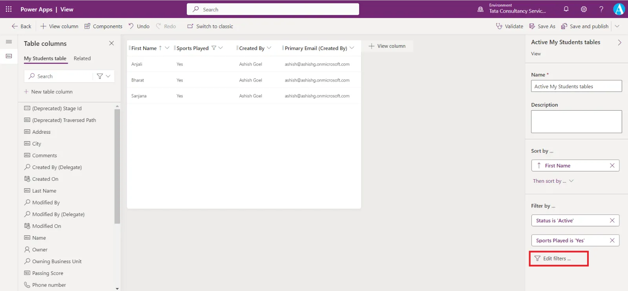Open the user account avatar
The height and width of the screenshot is (291, 628).
point(619,9)
